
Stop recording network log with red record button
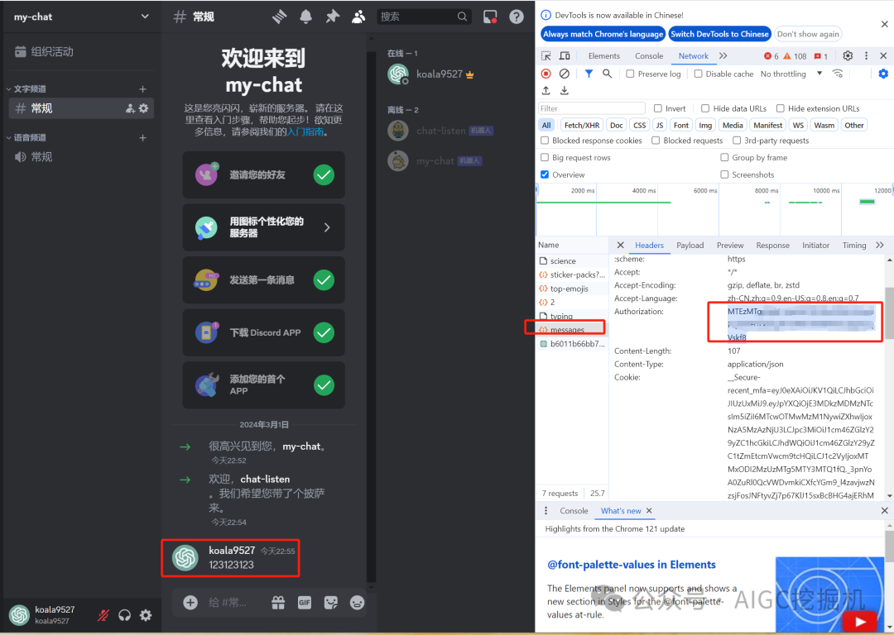coord(546,74)
